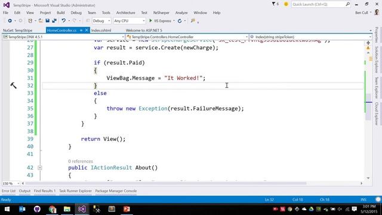Click the Redo toolbar arrow

point(75,21)
